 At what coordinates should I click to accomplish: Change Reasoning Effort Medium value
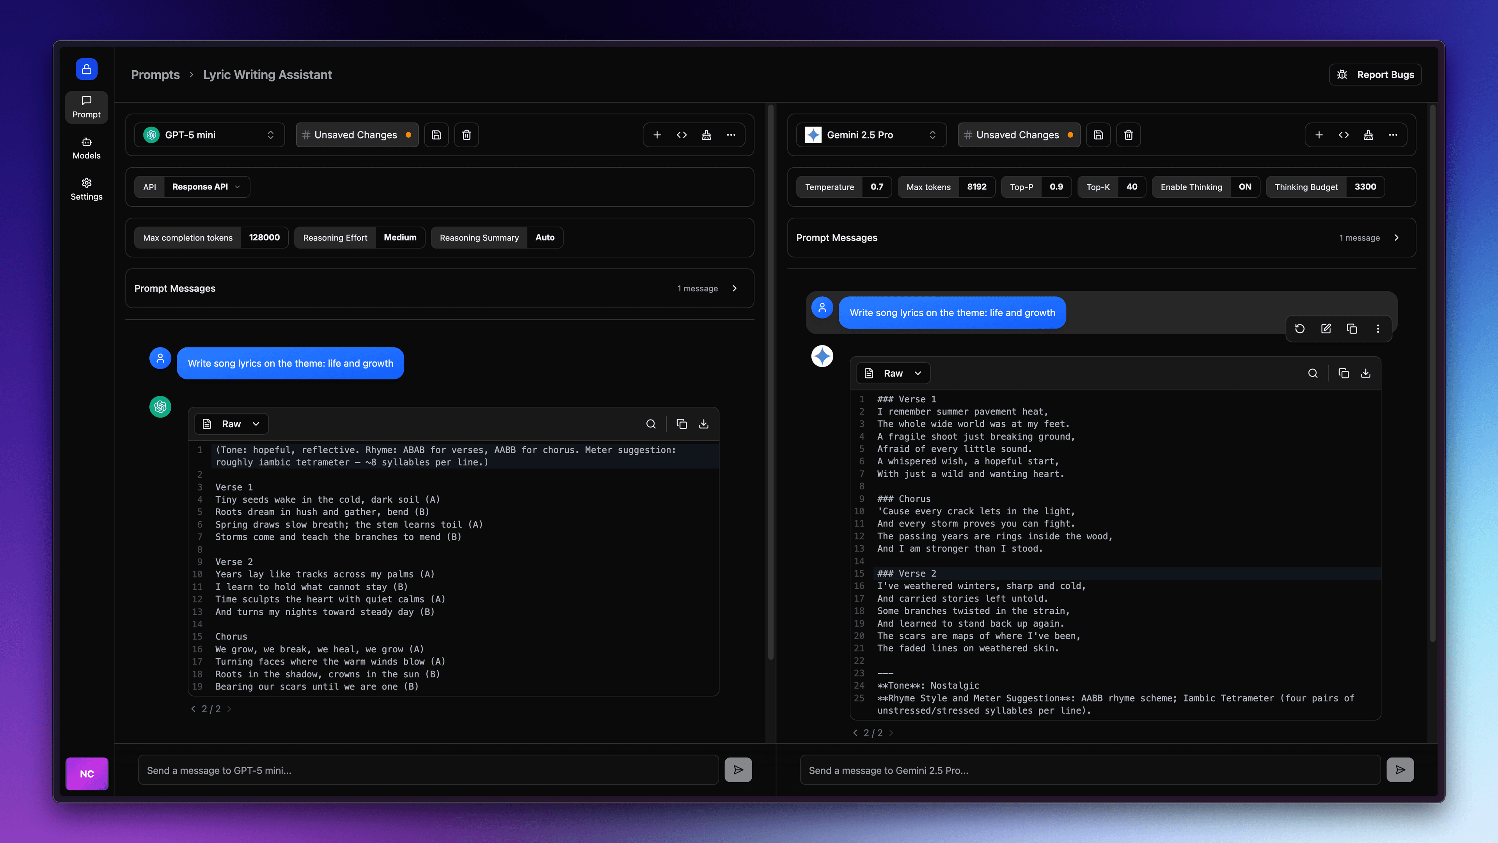[399, 237]
